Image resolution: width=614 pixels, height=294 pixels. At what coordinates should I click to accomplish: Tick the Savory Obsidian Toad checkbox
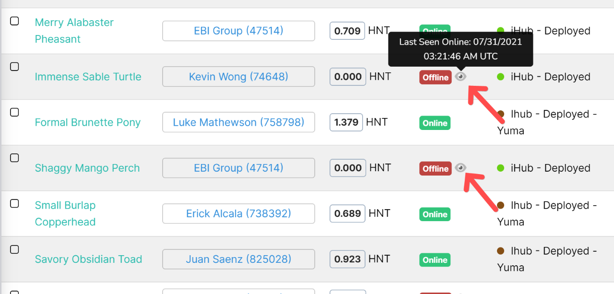tap(14, 249)
